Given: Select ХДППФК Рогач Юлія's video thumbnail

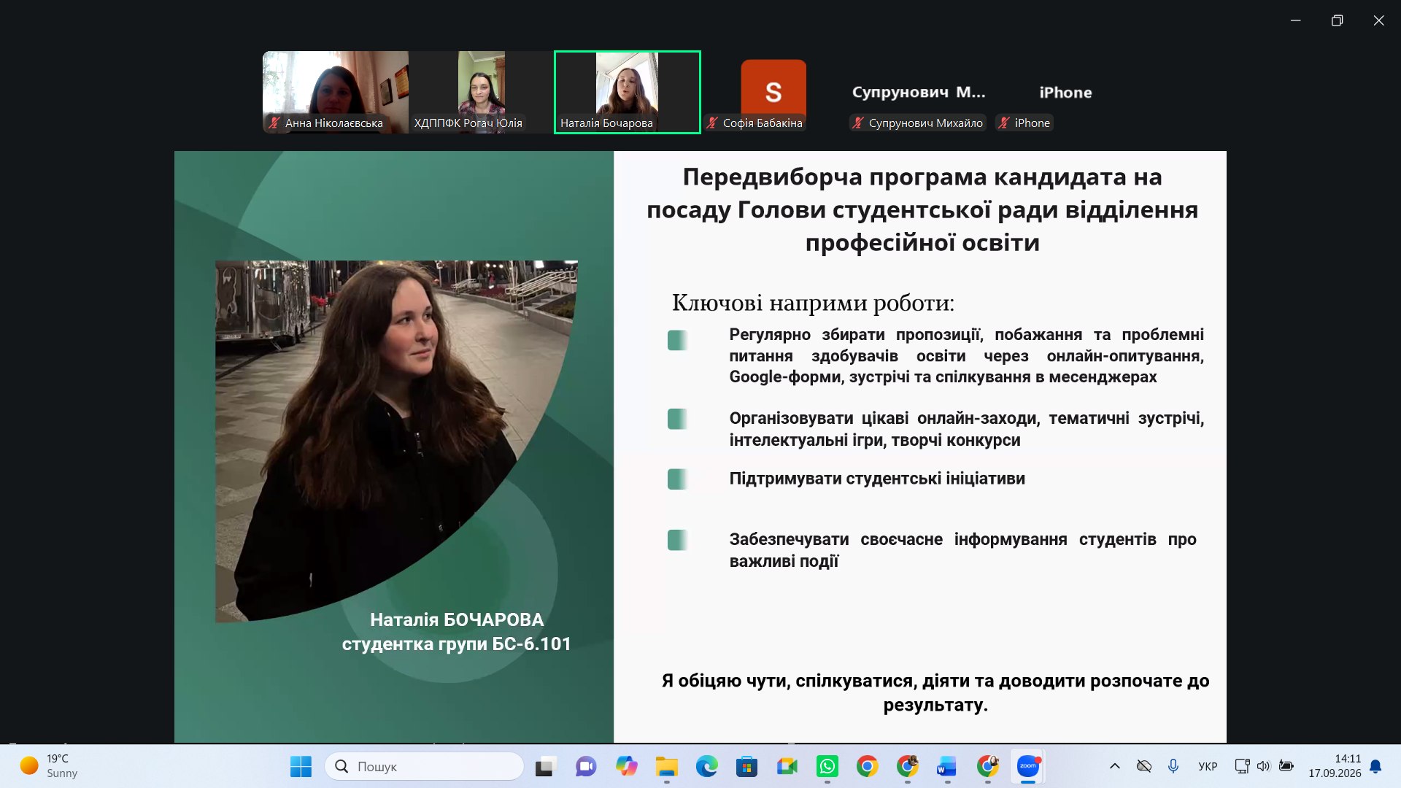Looking at the screenshot, I should 482,92.
